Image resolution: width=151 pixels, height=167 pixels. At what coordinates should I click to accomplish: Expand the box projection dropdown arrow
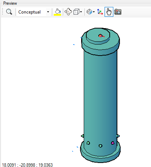[x=81, y=12]
